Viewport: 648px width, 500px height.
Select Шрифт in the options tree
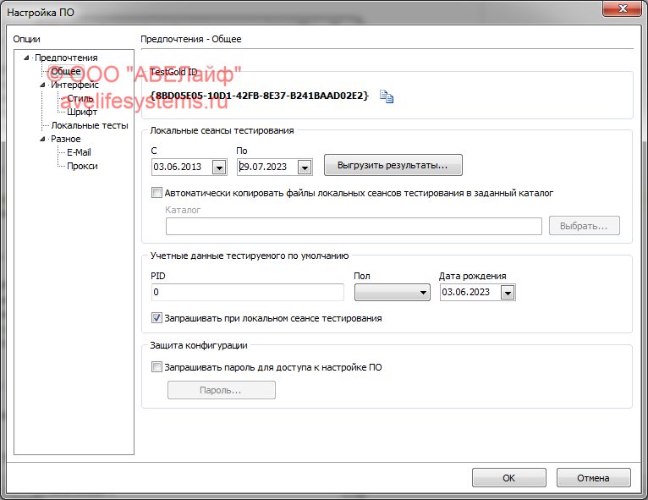(82, 112)
